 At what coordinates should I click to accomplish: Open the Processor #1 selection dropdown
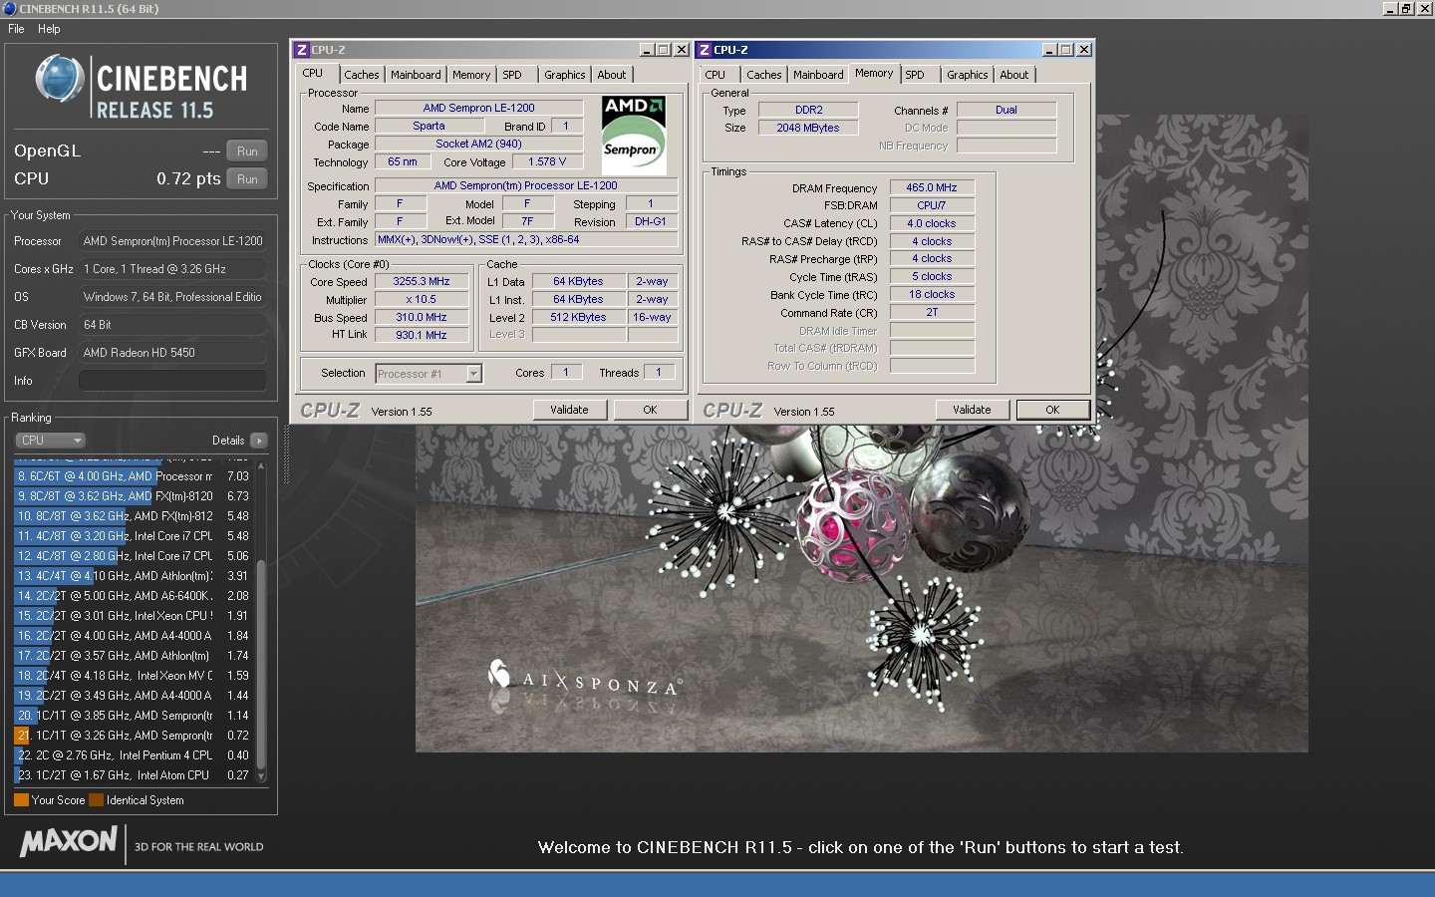pyautogui.click(x=429, y=374)
